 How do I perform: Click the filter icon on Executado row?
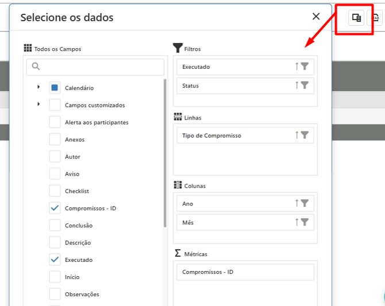[x=305, y=67]
